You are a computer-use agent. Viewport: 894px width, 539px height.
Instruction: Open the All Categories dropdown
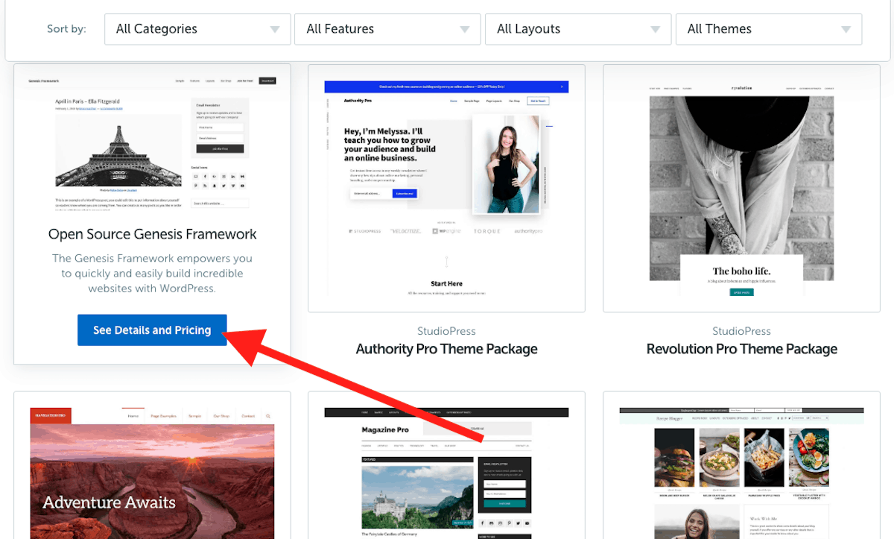tap(197, 29)
